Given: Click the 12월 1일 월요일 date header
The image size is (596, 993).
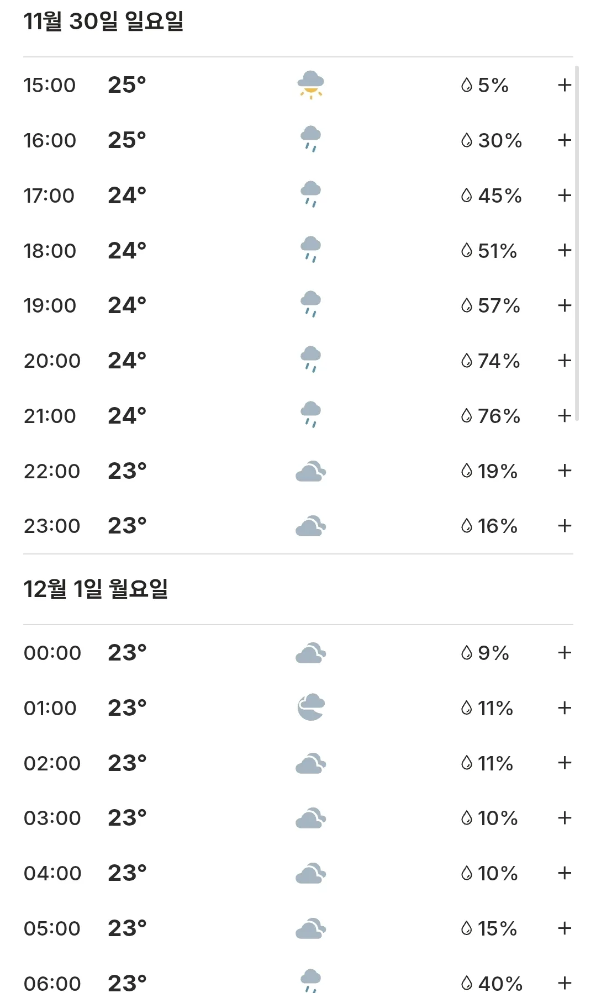Looking at the screenshot, I should pyautogui.click(x=96, y=589).
